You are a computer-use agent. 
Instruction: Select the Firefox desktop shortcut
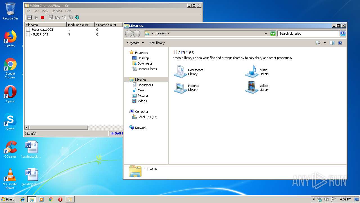point(10,39)
